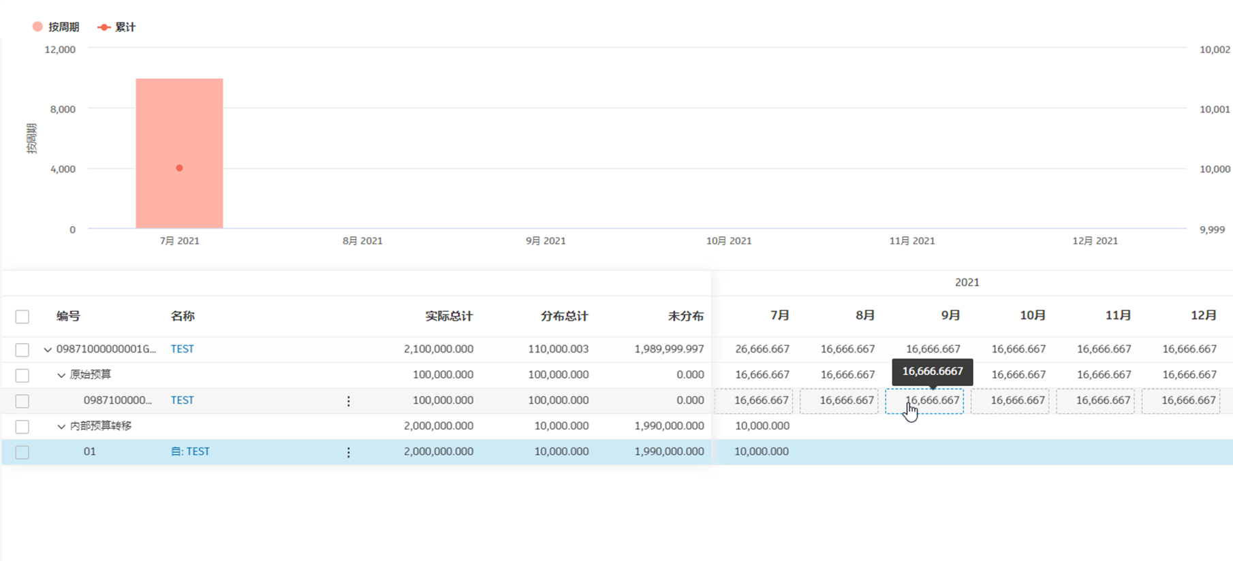Collapse the 内部预算转移 group
1233x561 pixels.
click(x=61, y=427)
